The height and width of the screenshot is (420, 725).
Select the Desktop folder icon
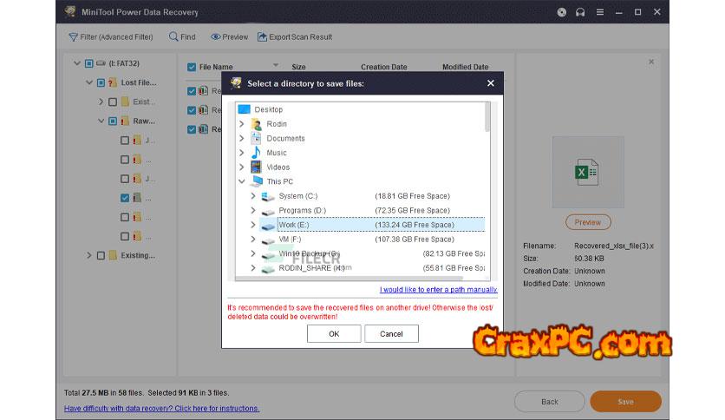tap(245, 109)
